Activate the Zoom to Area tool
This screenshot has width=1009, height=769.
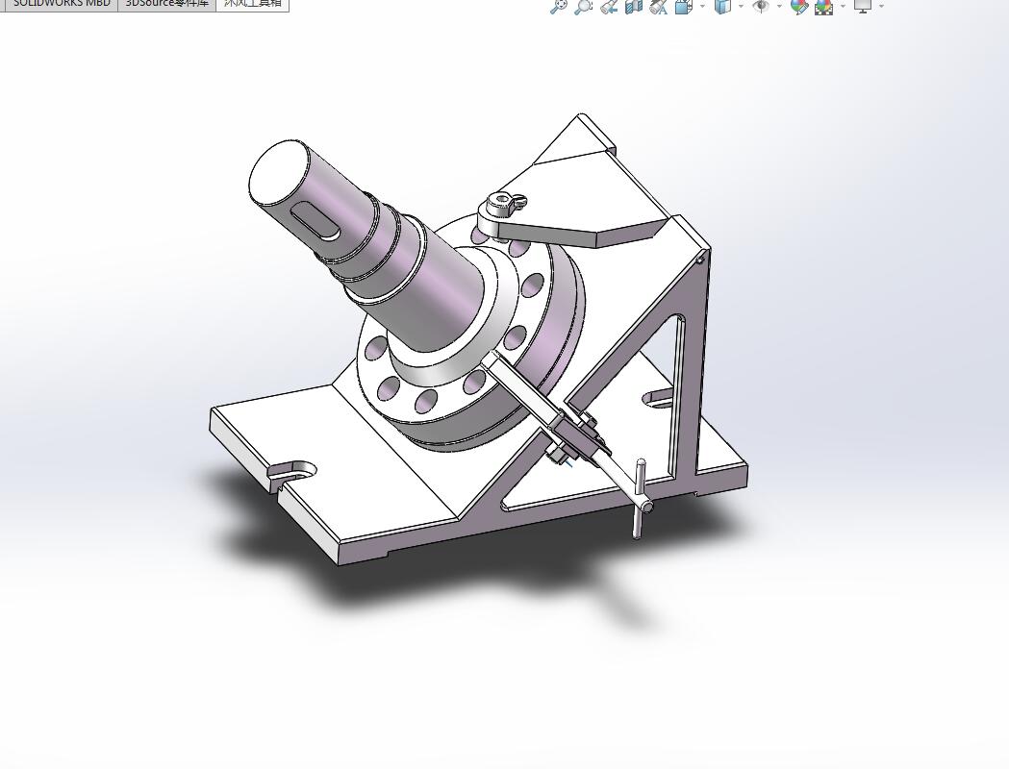click(x=585, y=8)
